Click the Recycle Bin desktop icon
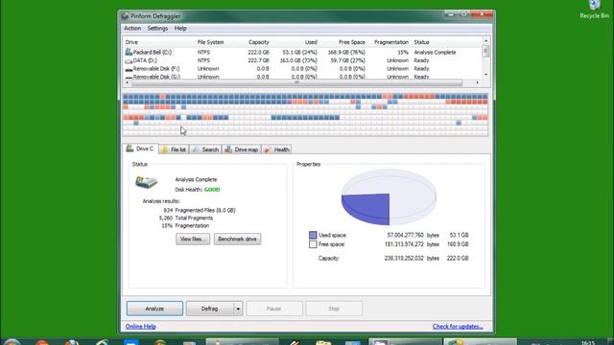This screenshot has width=614, height=345. point(595,10)
